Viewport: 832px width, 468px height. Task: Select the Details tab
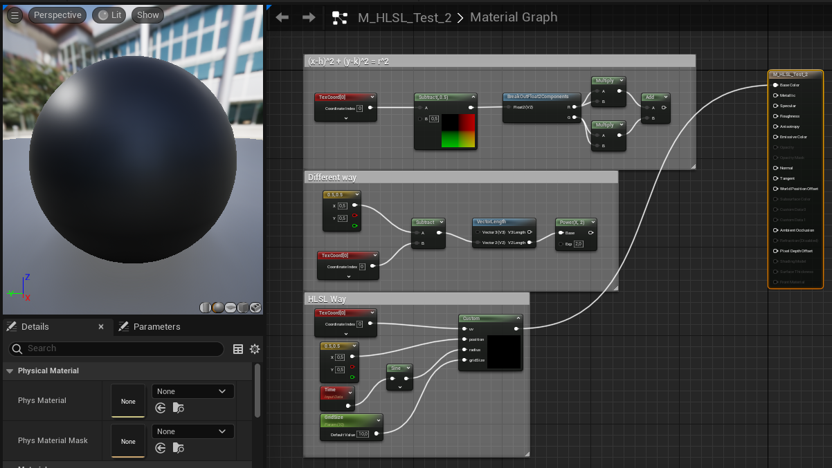(x=35, y=326)
